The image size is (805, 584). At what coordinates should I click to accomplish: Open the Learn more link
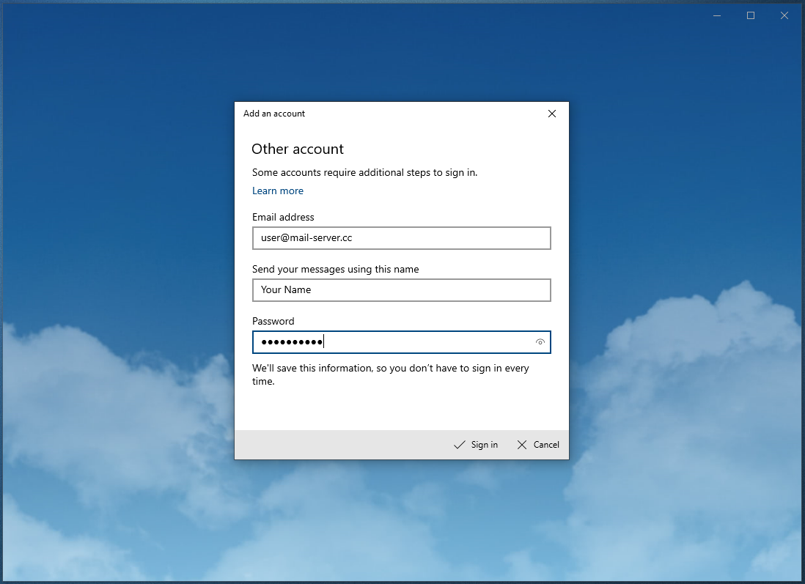point(277,191)
